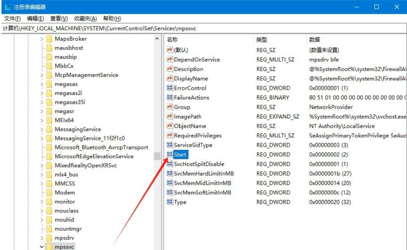Expand the mpsdrv key

coord(42,238)
